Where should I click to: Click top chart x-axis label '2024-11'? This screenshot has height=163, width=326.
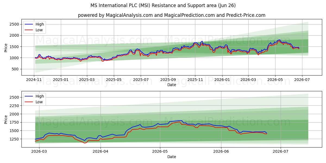coord(34,80)
